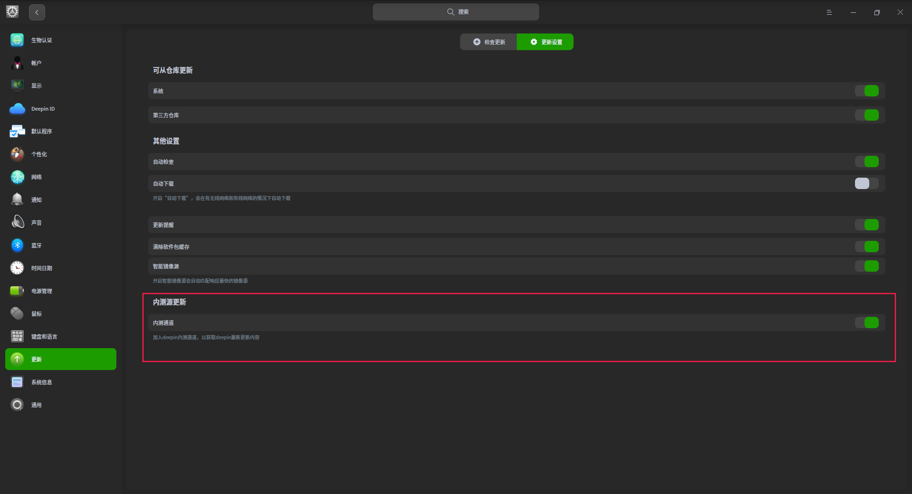Select the 更新设置 update settings tab
The height and width of the screenshot is (494, 912).
pos(545,42)
